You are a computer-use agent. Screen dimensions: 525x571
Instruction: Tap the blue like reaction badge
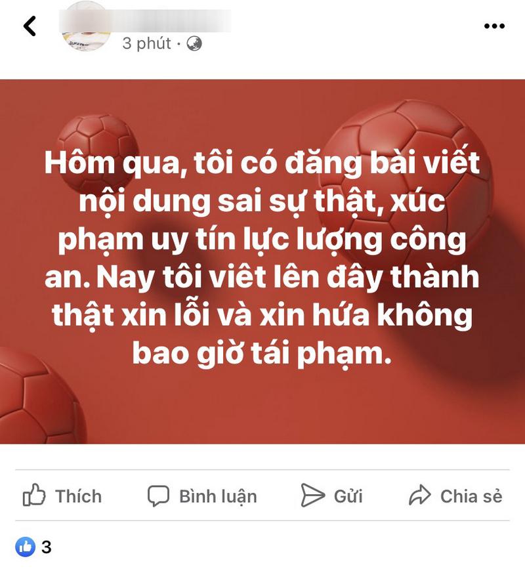(x=26, y=547)
